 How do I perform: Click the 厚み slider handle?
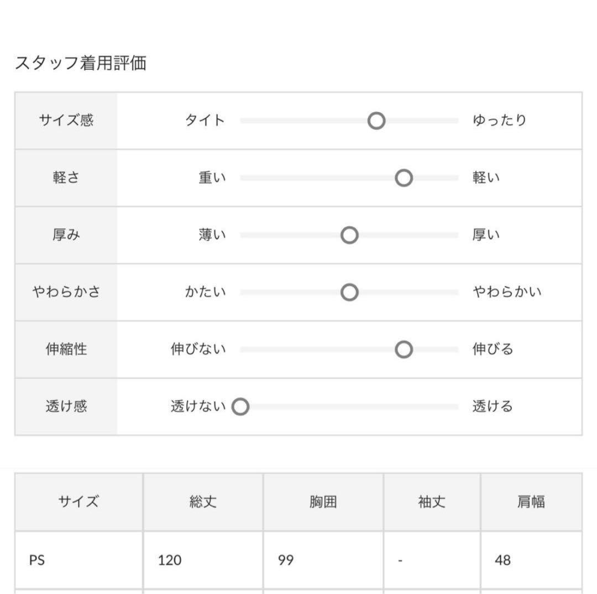tap(349, 235)
